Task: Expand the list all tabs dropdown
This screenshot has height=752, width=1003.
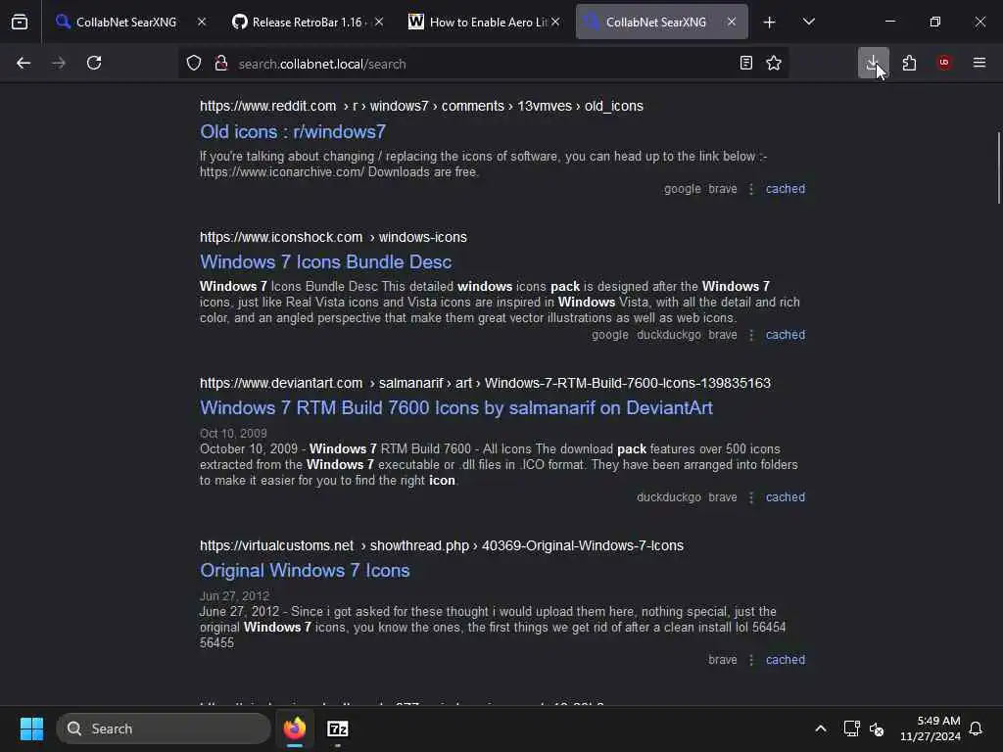Action: [809, 23]
